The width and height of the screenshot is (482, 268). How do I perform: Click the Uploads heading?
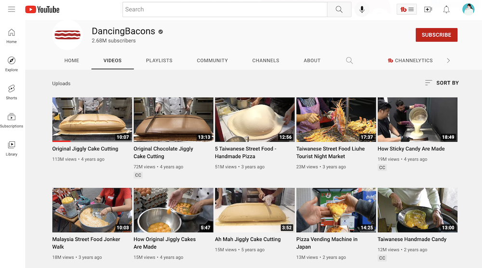point(61,83)
